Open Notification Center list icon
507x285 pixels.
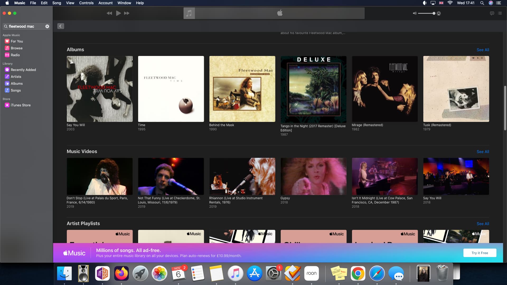498,3
